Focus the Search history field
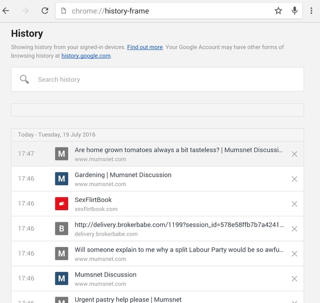The height and width of the screenshot is (303, 320). 157,79
